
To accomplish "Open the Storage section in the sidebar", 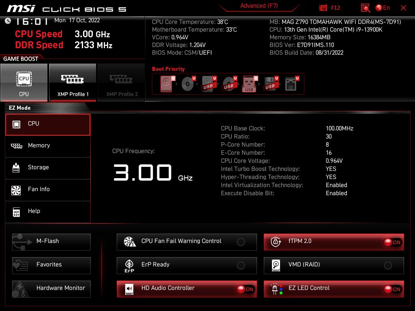I will pos(48,168).
